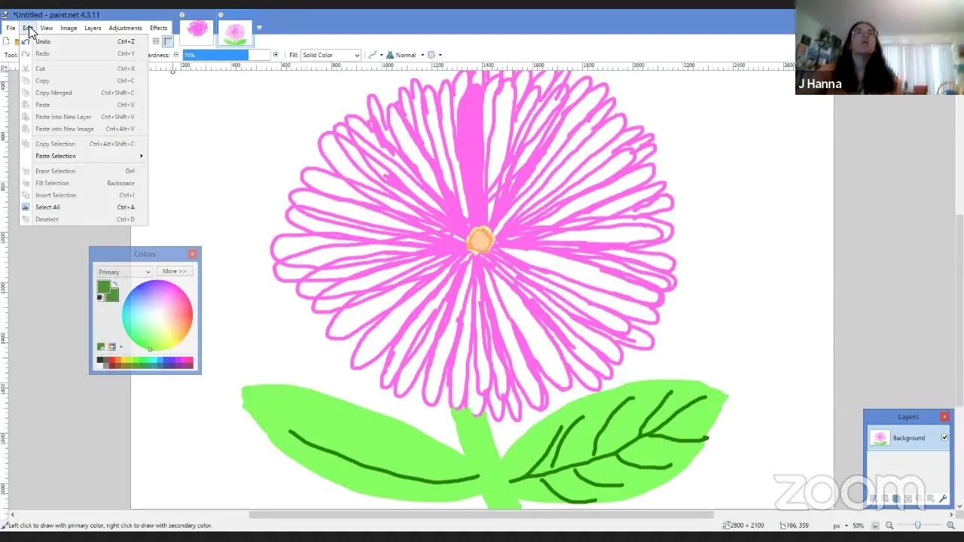Open the selection clipping mode dropdown
The height and width of the screenshot is (542, 964).
coord(435,55)
